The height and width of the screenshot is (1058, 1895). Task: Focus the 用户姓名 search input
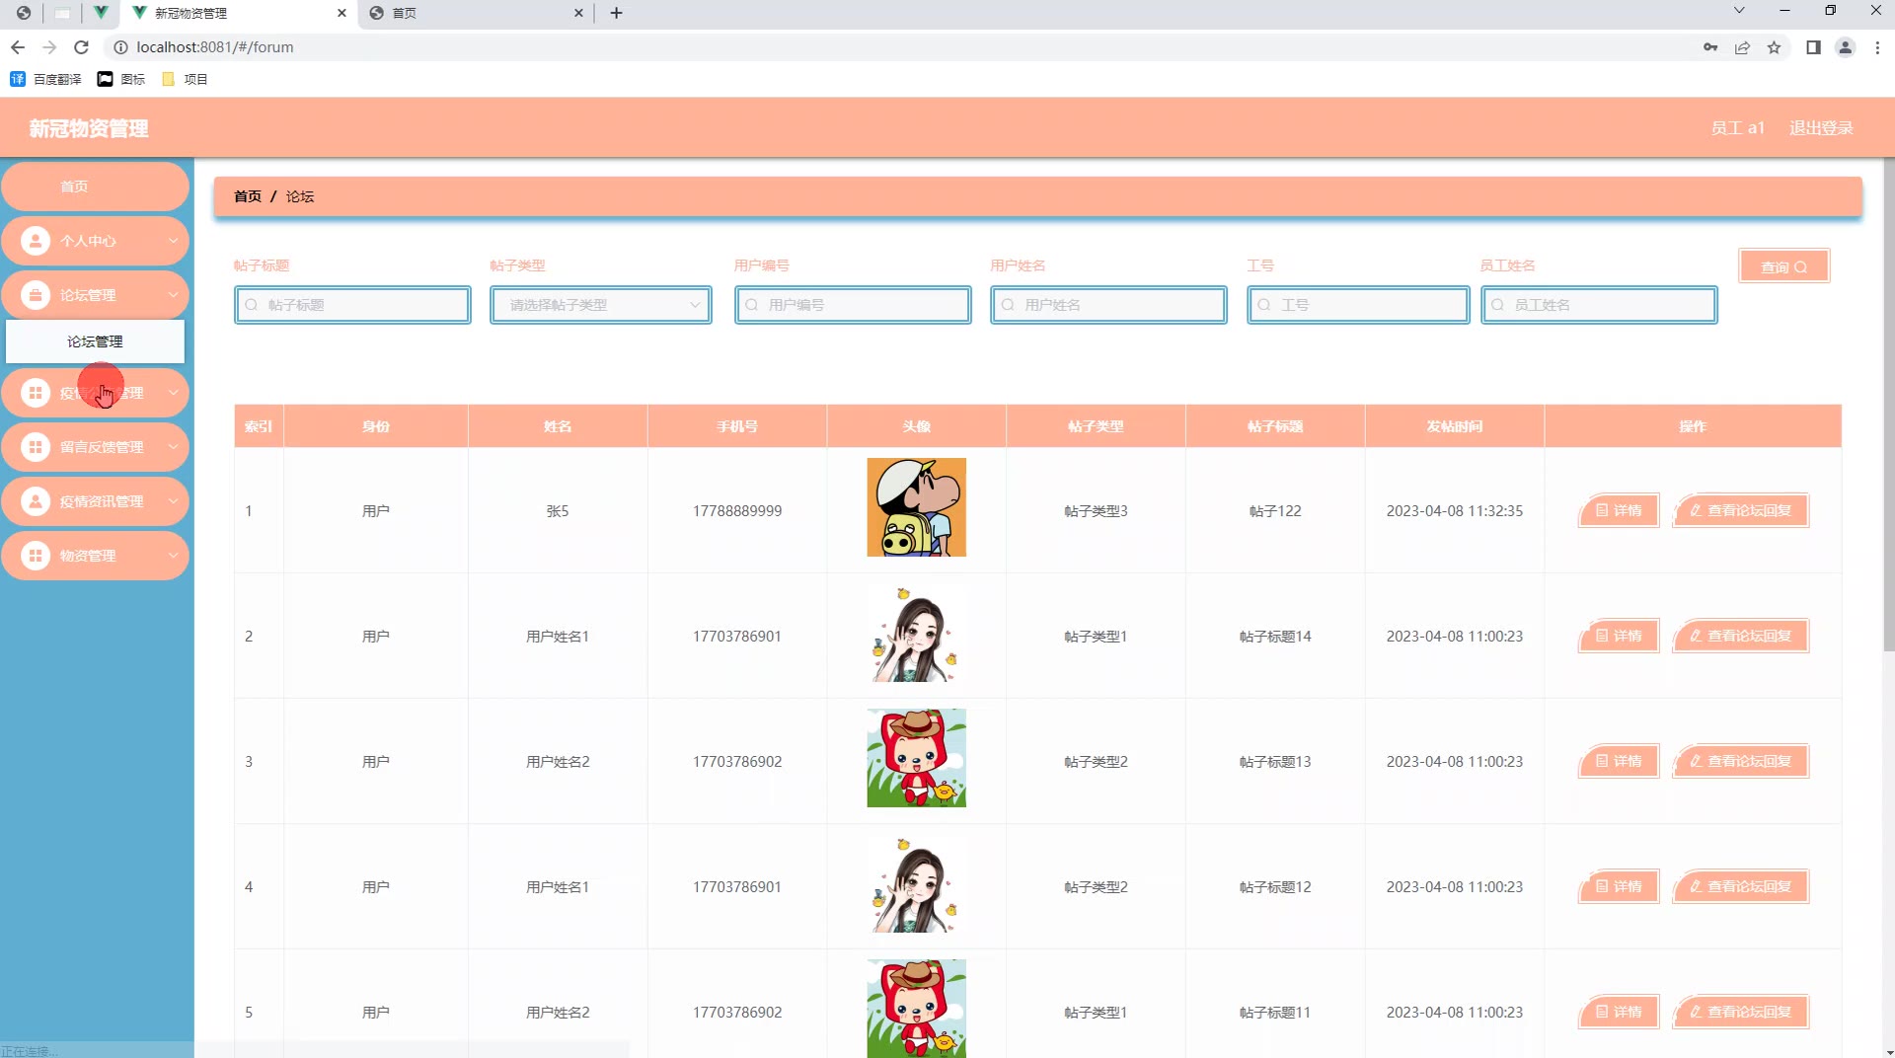click(1108, 305)
